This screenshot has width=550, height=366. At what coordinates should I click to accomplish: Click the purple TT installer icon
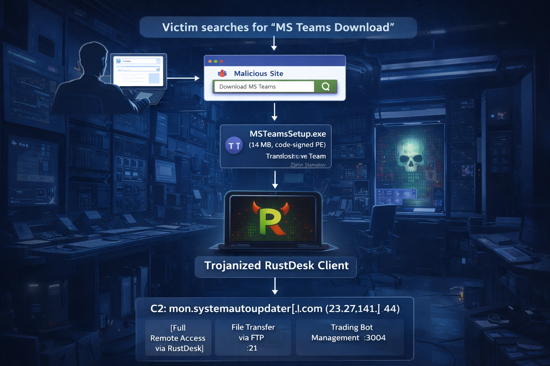[x=234, y=145]
